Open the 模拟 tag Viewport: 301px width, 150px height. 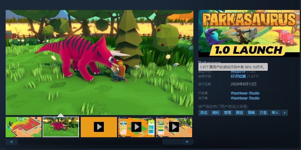[x=216, y=113]
